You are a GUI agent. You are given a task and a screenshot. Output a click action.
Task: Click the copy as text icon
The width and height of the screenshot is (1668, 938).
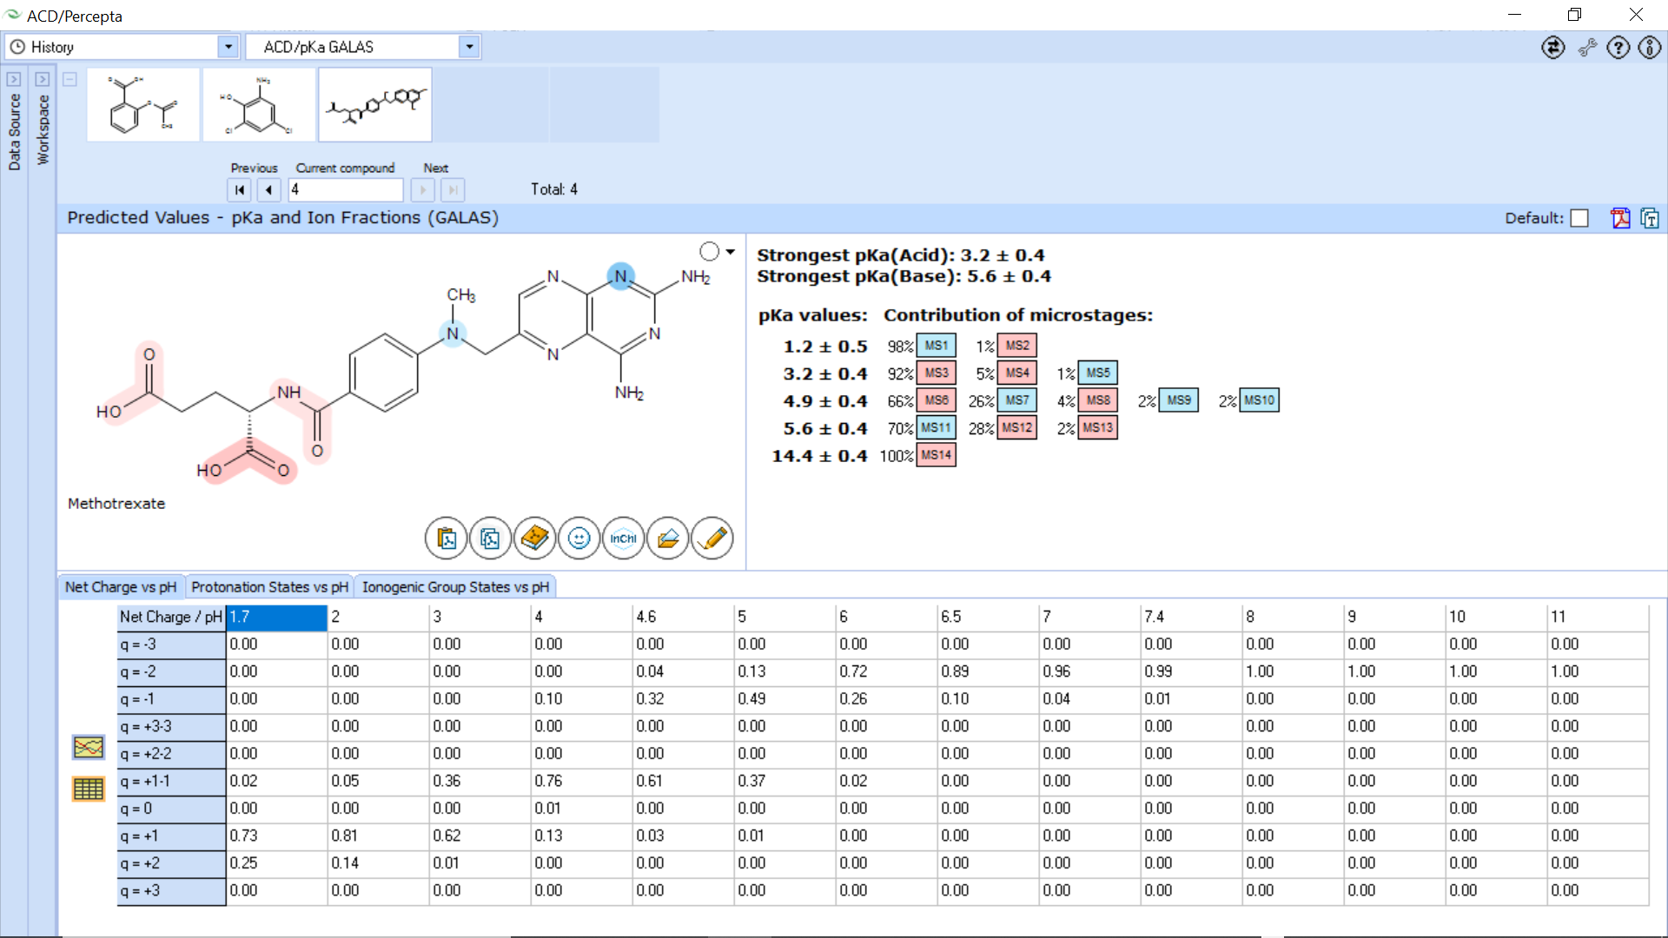tap(1650, 218)
